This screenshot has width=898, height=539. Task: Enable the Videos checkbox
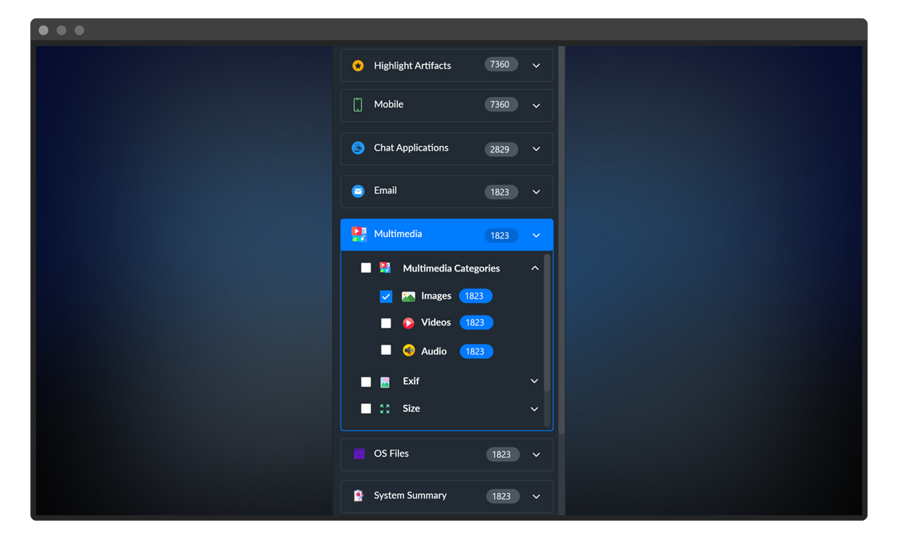386,323
